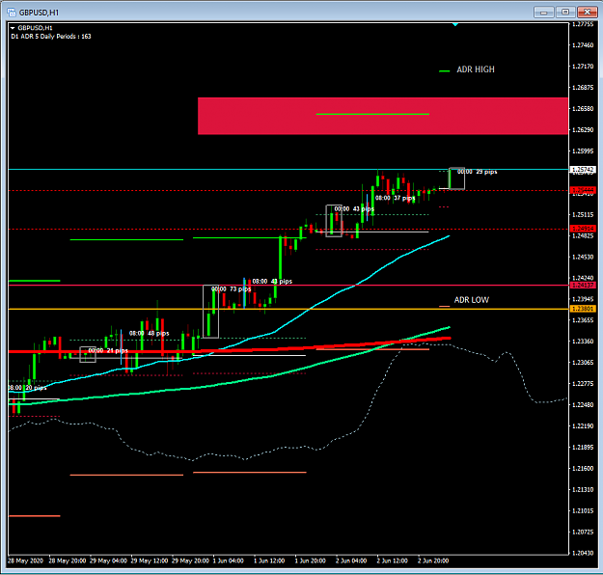Click the '2 Jun 20:00' time axis label
This screenshot has height=575, width=603.
click(x=433, y=561)
